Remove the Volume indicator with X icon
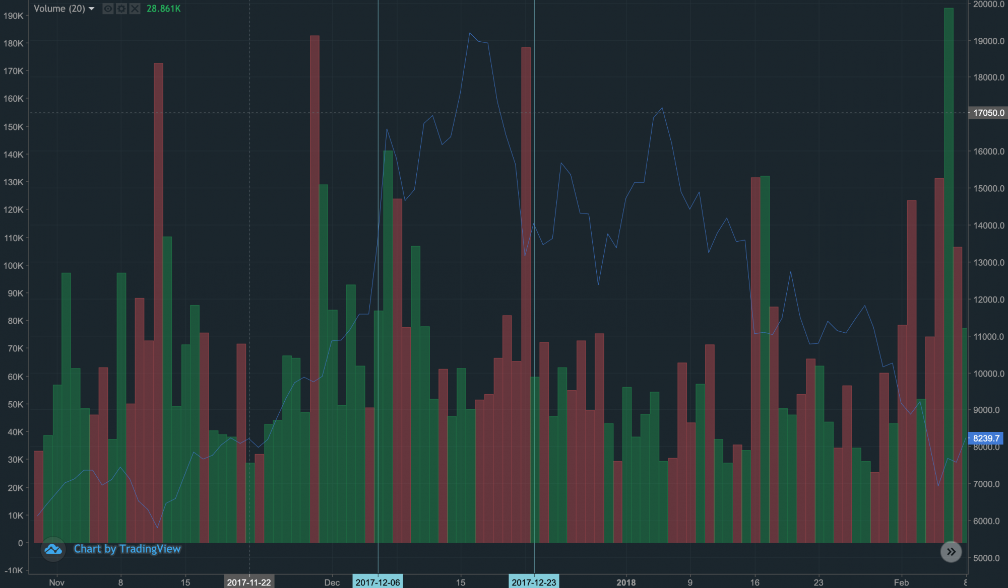The image size is (1008, 588). pos(135,9)
